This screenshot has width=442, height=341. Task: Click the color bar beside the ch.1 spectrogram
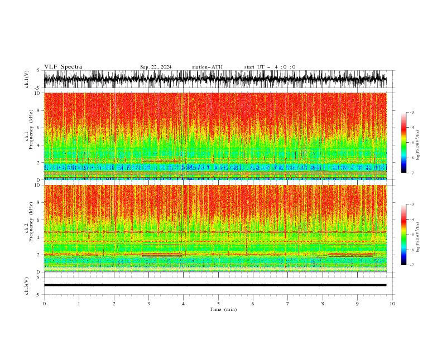[404, 143]
